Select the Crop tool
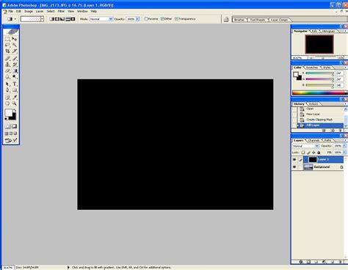 (x=7, y=51)
